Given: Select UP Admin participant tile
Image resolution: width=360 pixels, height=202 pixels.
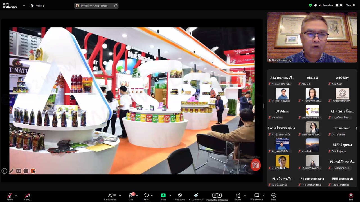Looking at the screenshot, I should pos(282,112).
